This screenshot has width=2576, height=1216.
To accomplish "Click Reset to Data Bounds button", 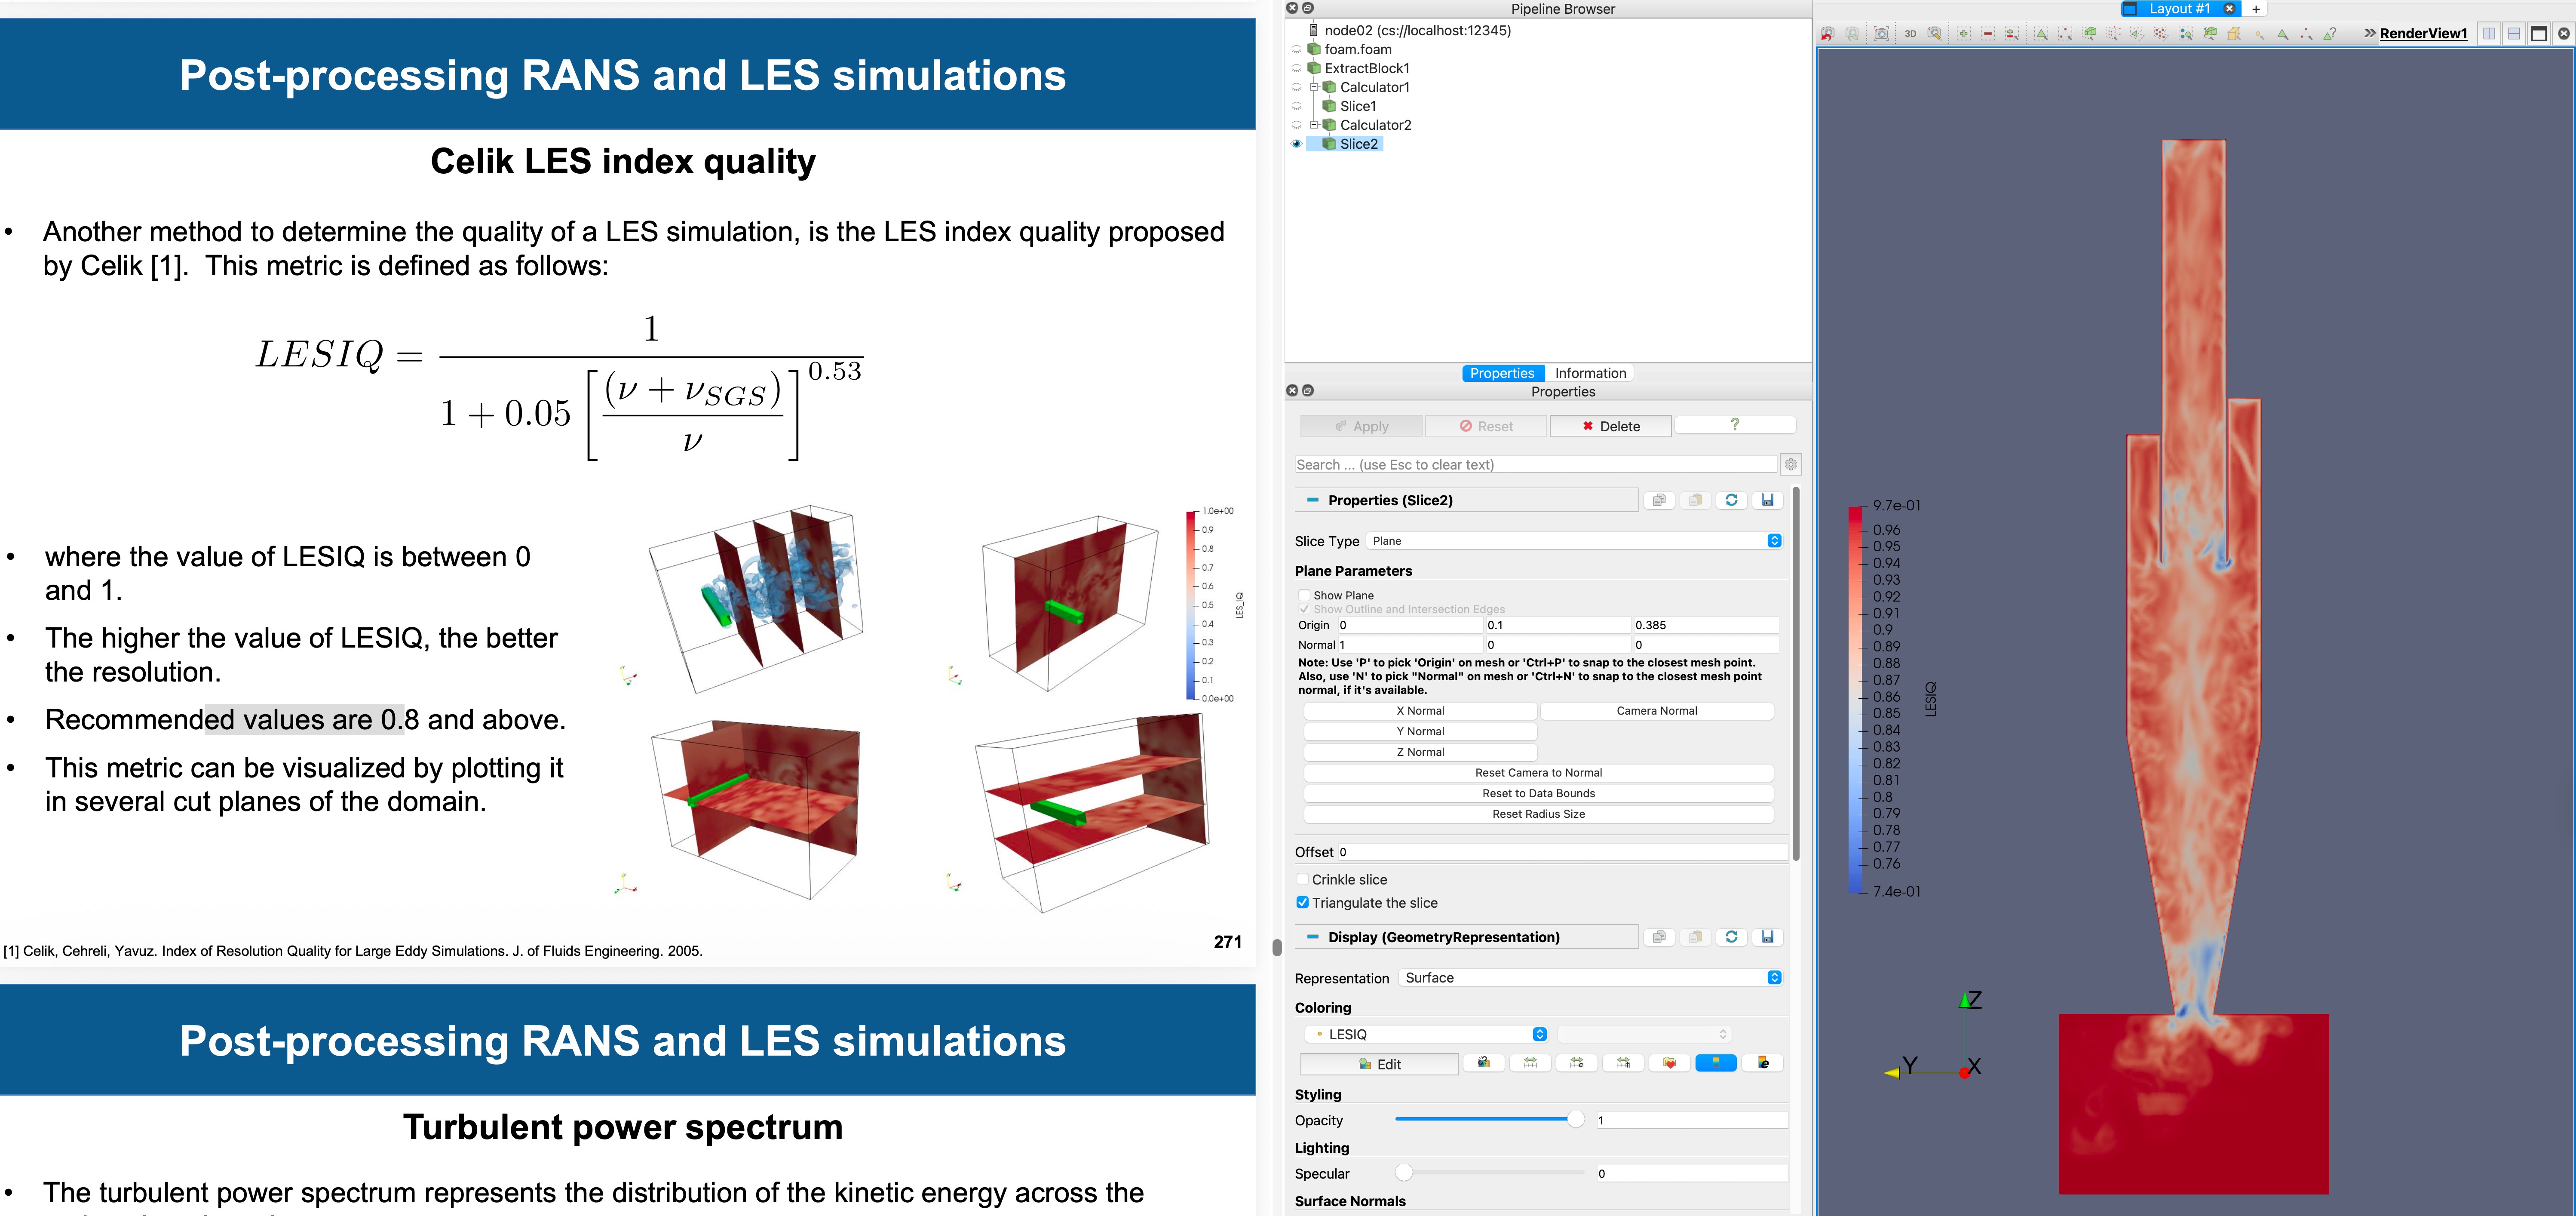I will [1538, 794].
